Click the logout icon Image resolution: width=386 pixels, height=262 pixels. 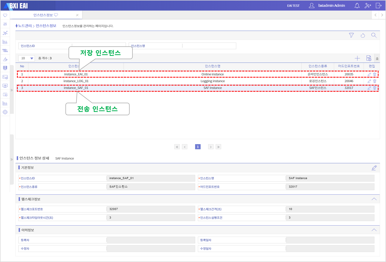(379, 6)
